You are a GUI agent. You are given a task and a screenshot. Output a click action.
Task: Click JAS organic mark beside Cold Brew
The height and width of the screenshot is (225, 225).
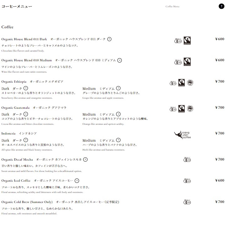[x=187, y=202]
